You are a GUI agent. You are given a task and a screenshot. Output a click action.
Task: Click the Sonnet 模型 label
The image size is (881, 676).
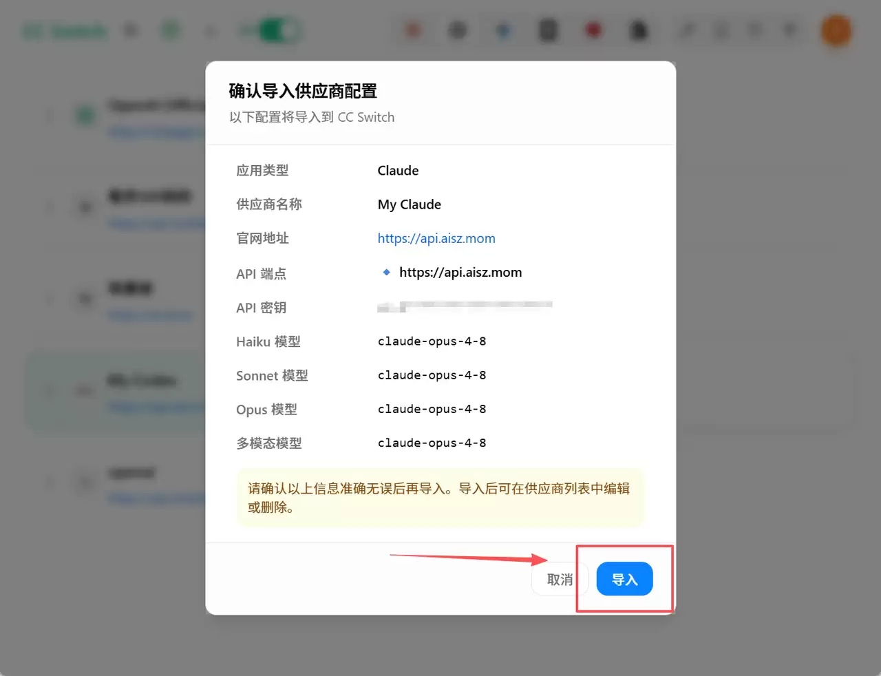[x=272, y=375]
